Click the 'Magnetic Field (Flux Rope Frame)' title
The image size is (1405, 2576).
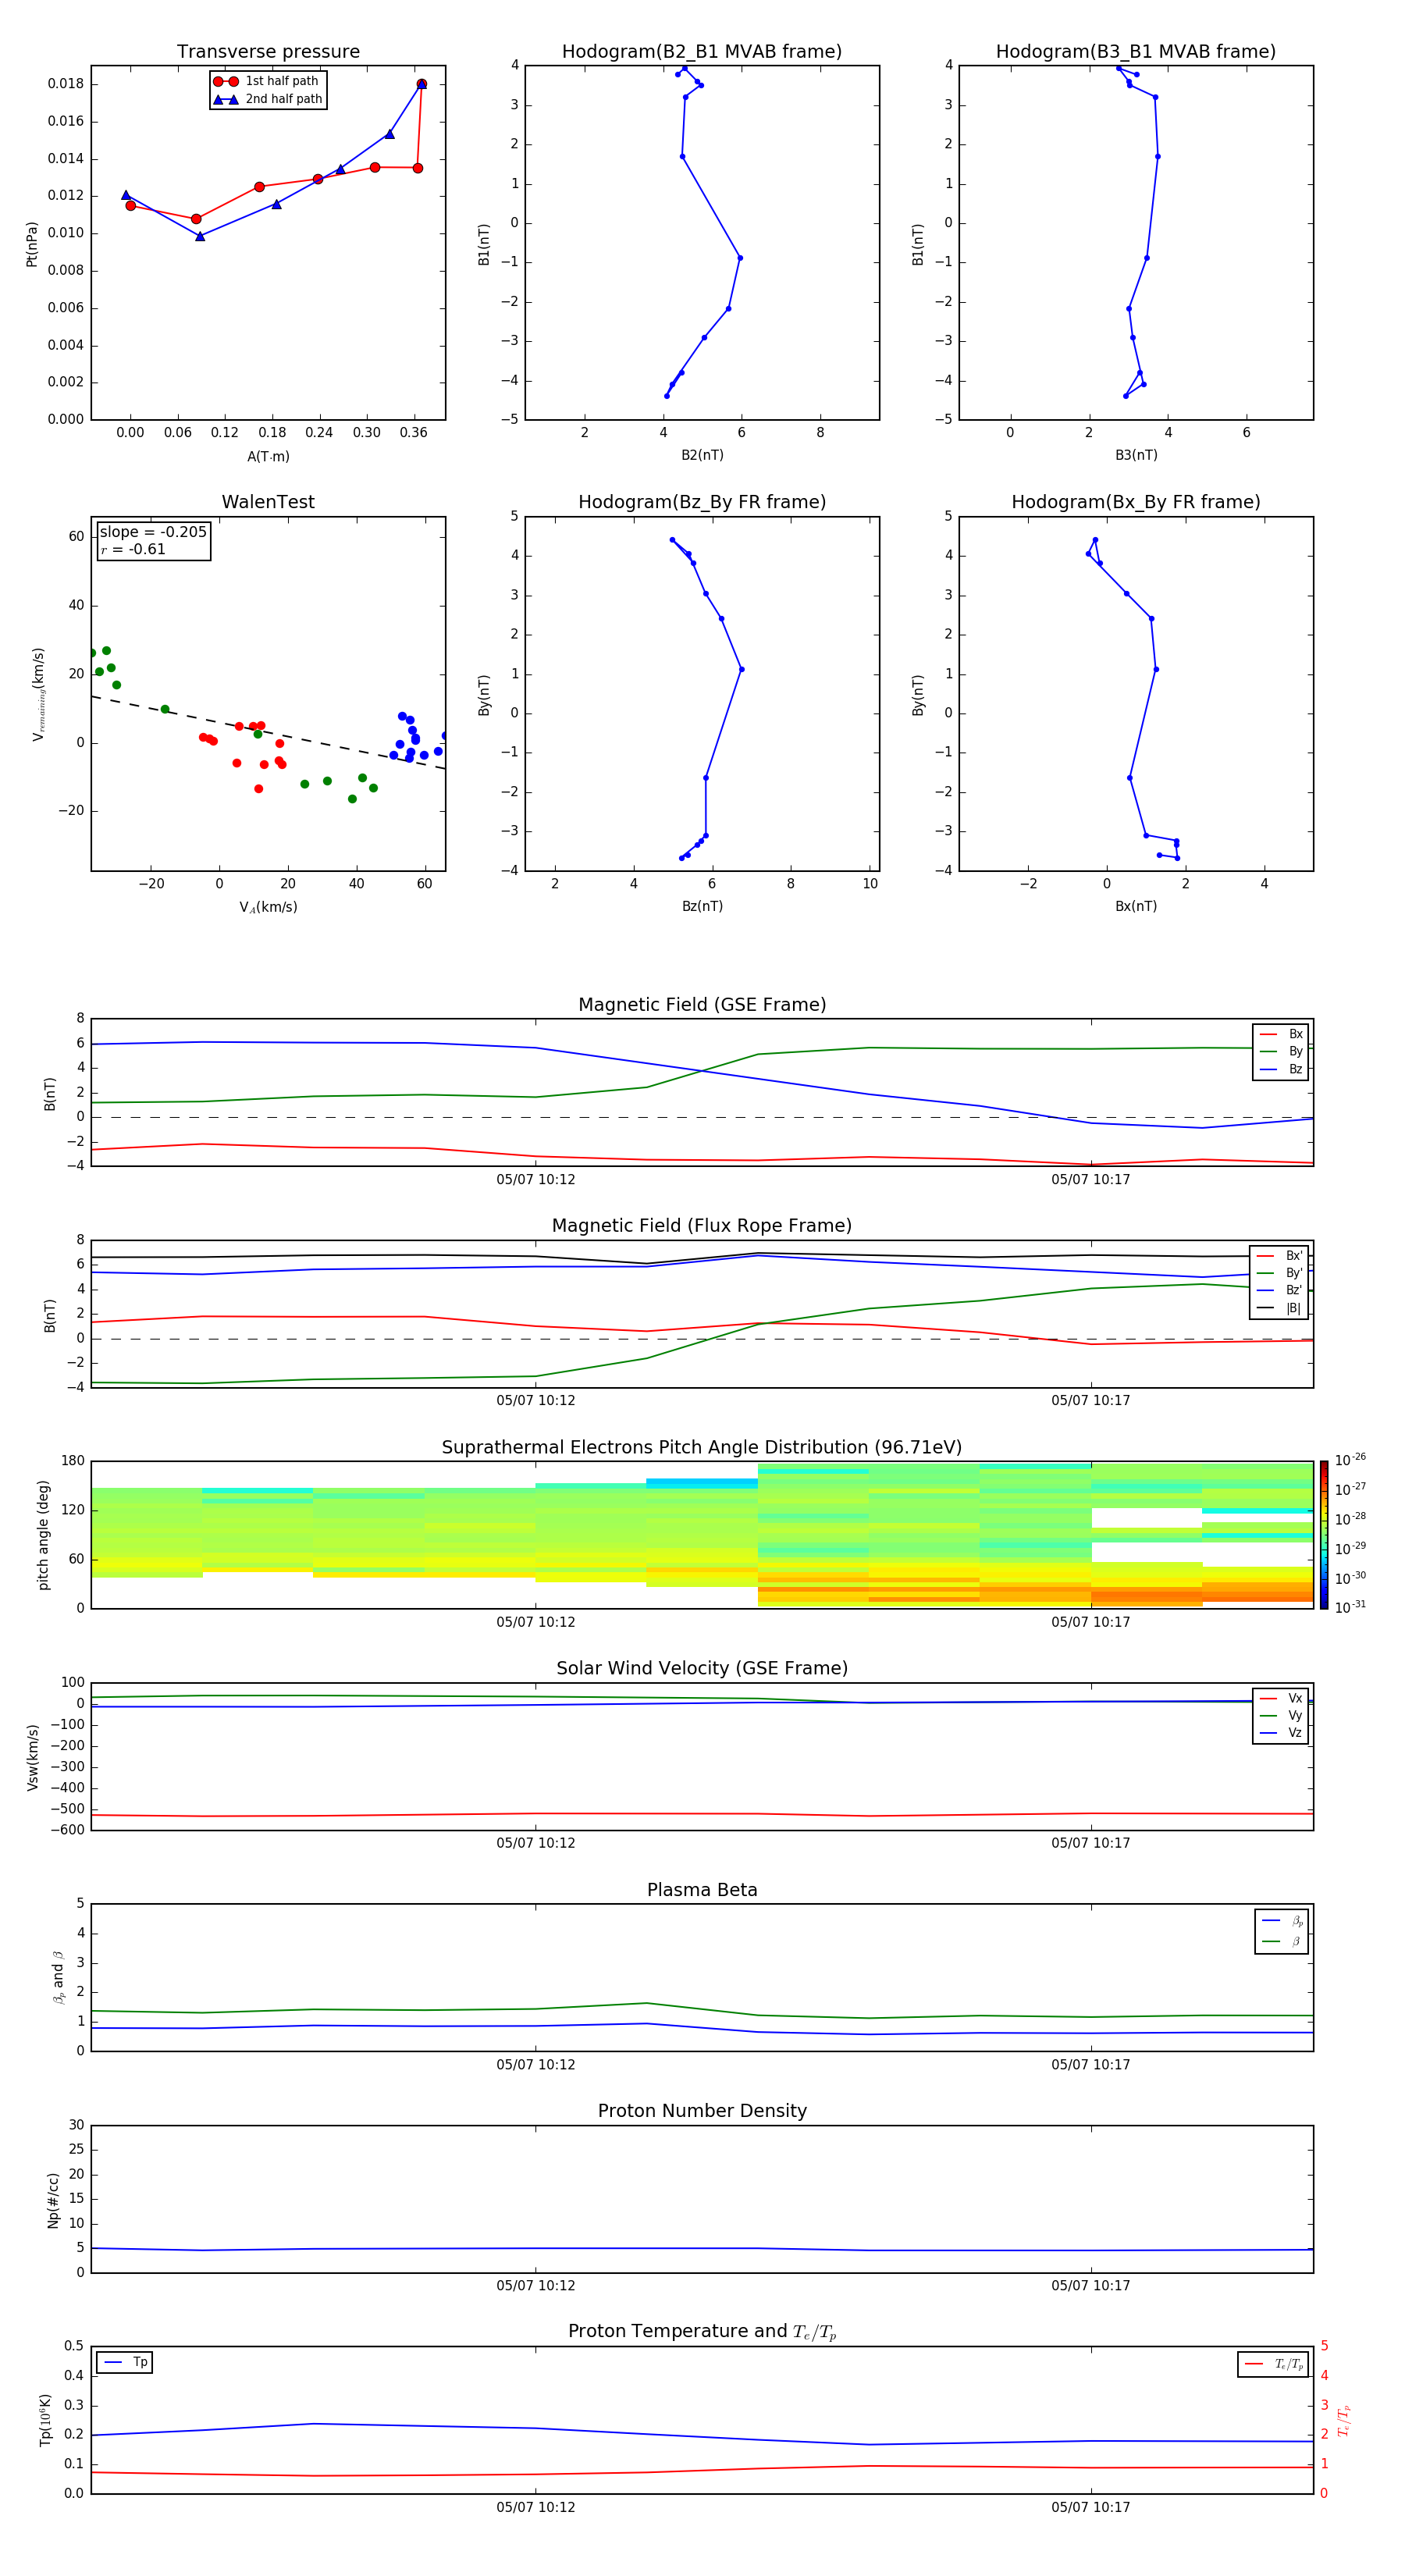[x=702, y=1226]
